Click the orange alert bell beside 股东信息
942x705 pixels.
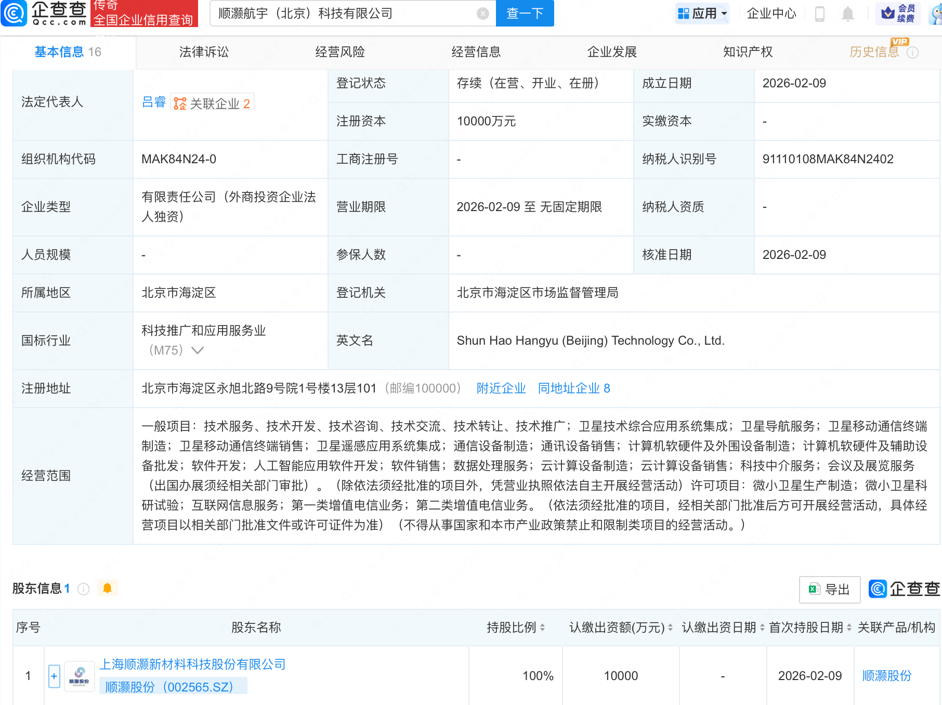(107, 588)
